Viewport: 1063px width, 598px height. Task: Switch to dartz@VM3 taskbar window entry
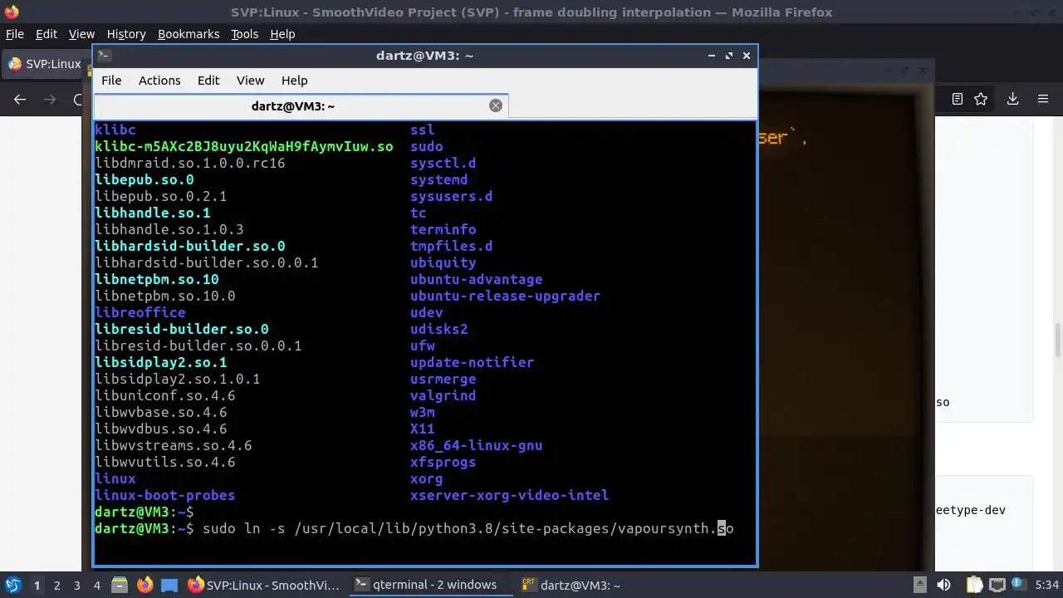(x=572, y=585)
